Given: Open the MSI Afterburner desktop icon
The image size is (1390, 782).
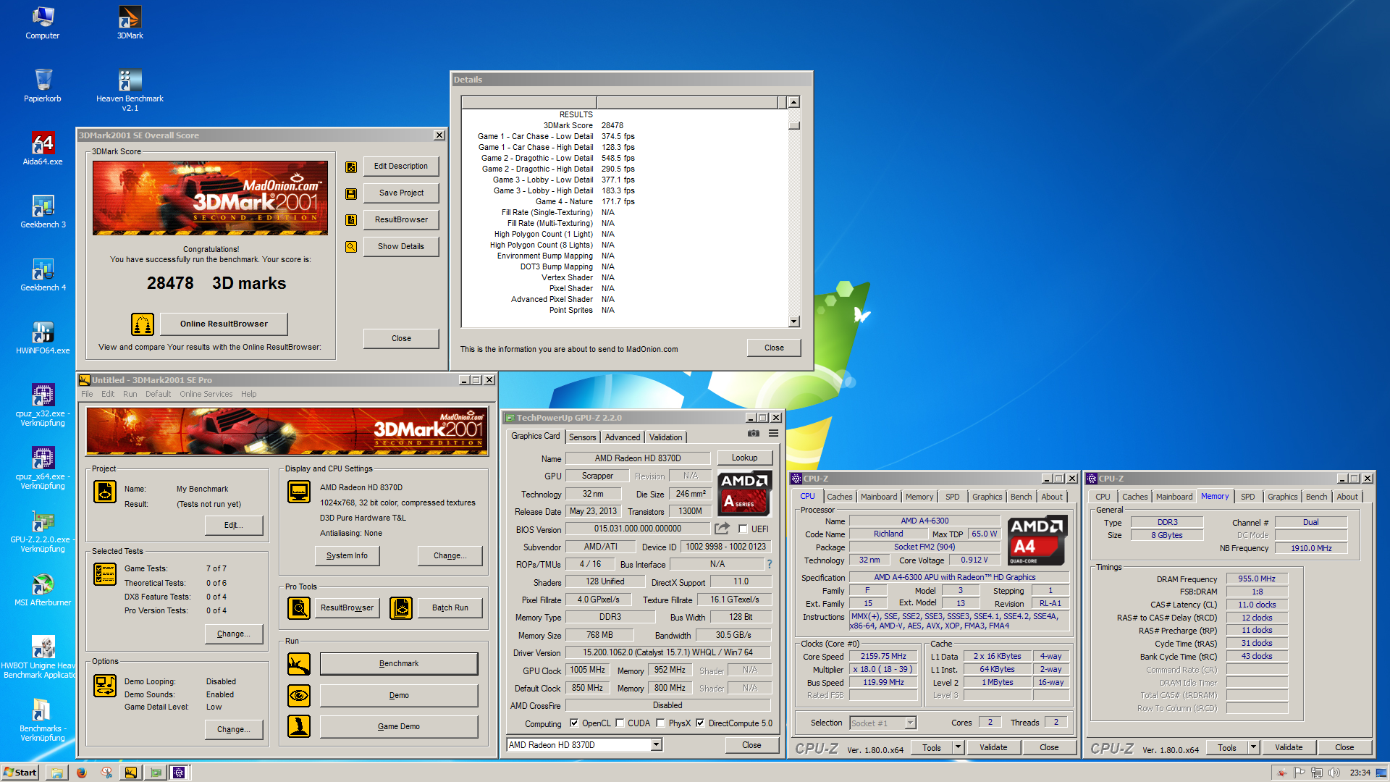Looking at the screenshot, I should point(43,589).
